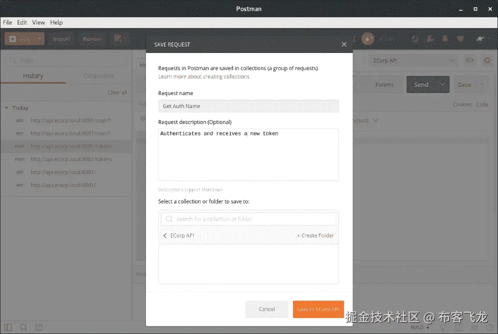Click the Request description text area

[x=248, y=154]
